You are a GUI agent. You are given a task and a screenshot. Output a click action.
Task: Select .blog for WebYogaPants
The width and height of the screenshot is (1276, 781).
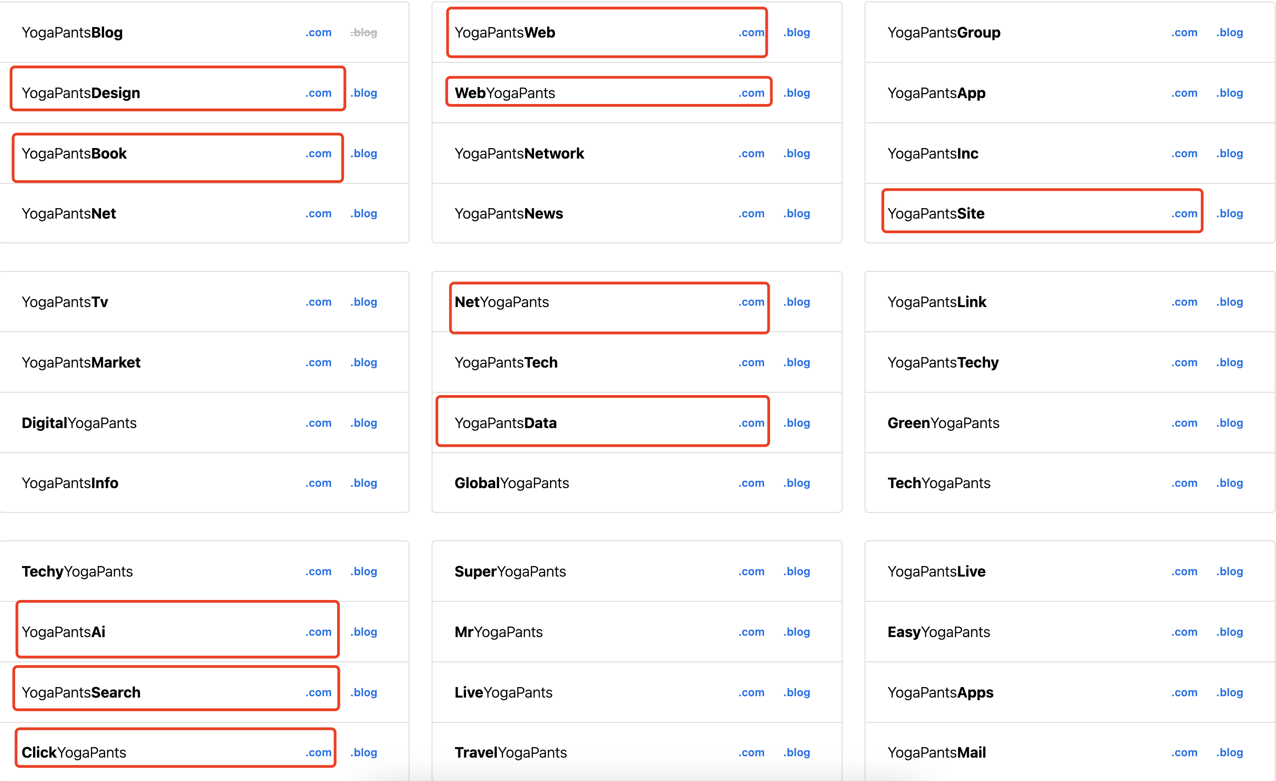[797, 93]
